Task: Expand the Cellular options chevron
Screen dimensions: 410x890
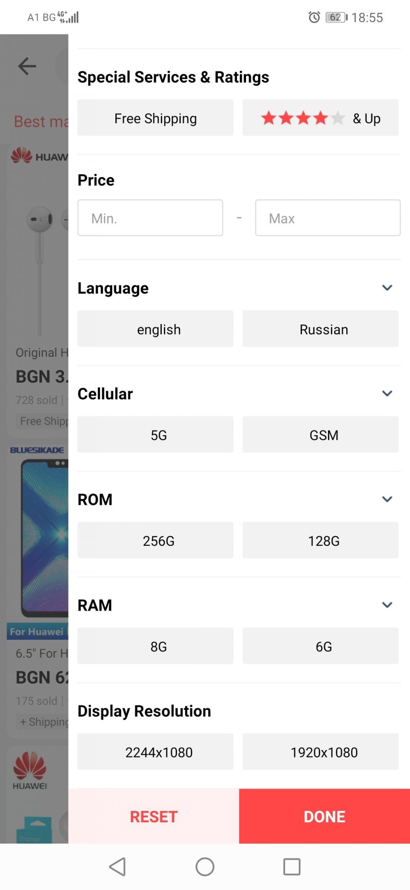Action: click(387, 393)
